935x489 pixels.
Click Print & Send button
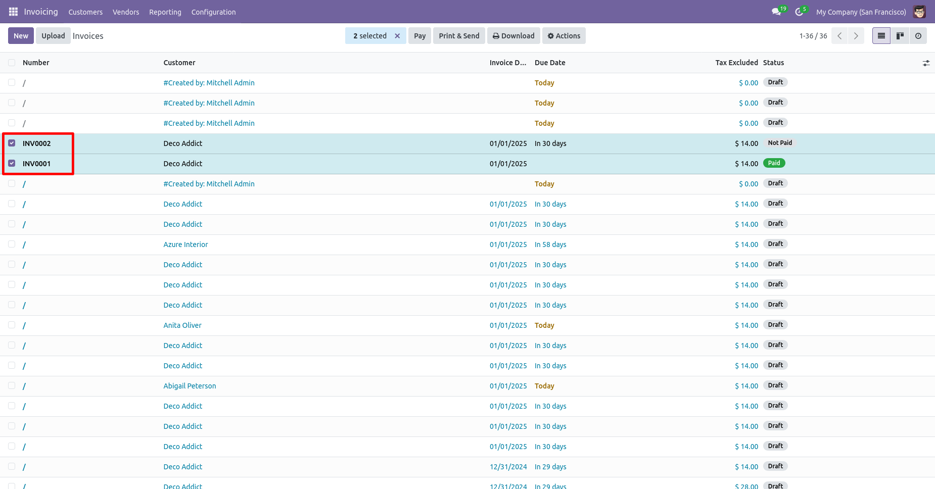pyautogui.click(x=459, y=36)
